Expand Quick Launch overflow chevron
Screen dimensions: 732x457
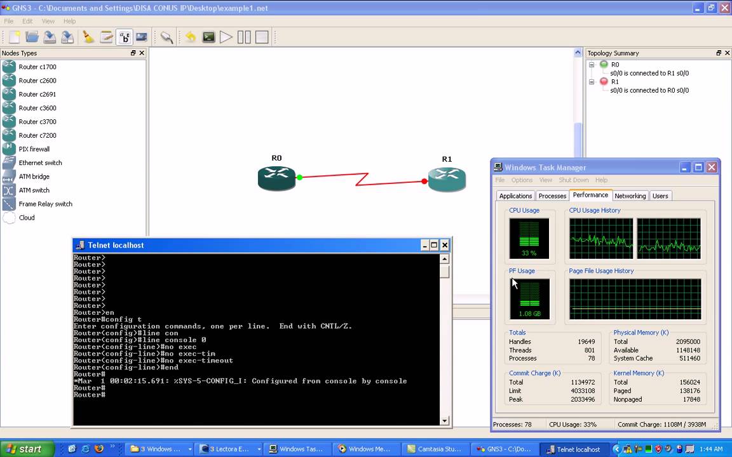(112, 447)
